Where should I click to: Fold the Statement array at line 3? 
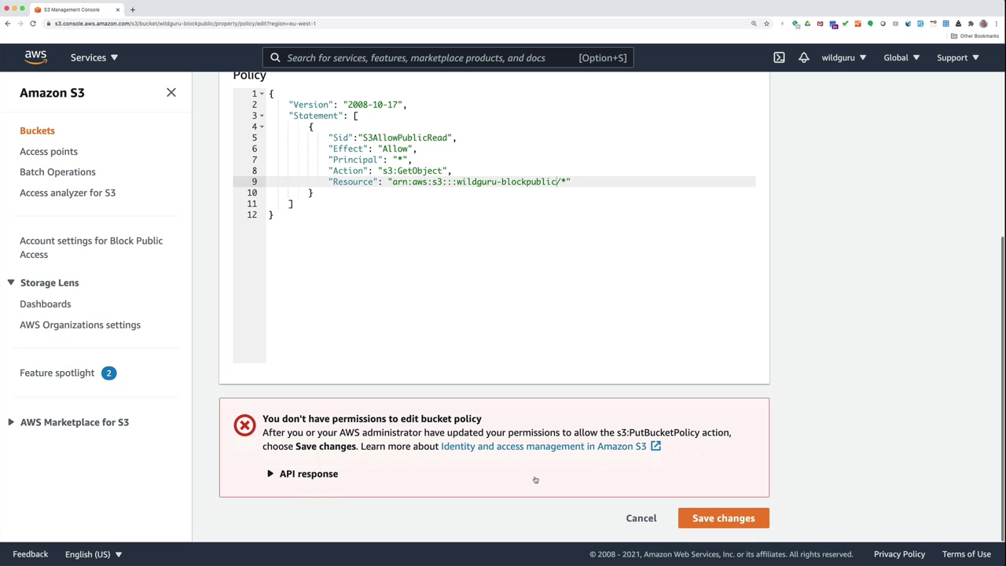262,116
